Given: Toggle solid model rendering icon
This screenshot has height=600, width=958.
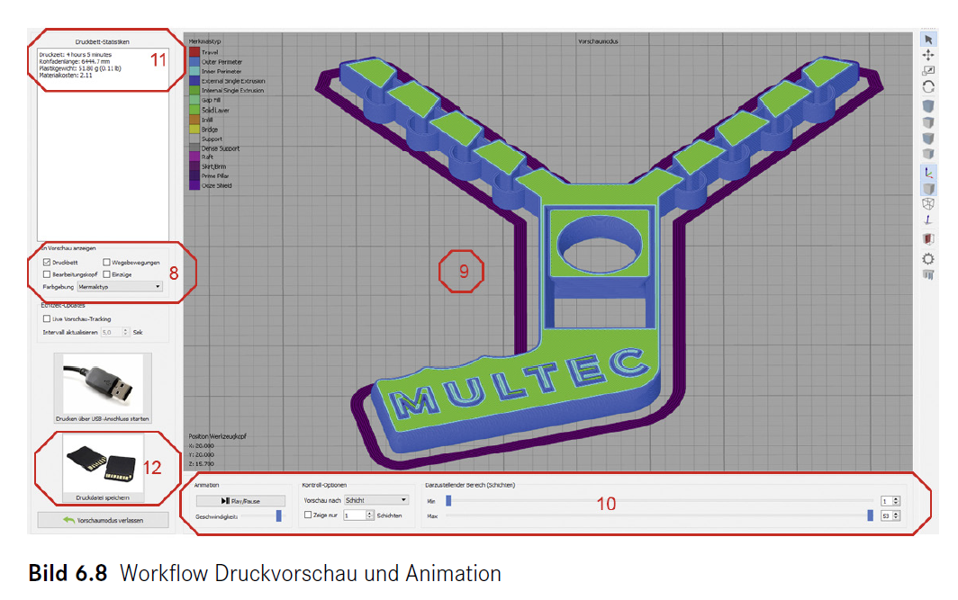Looking at the screenshot, I should coord(928,189).
